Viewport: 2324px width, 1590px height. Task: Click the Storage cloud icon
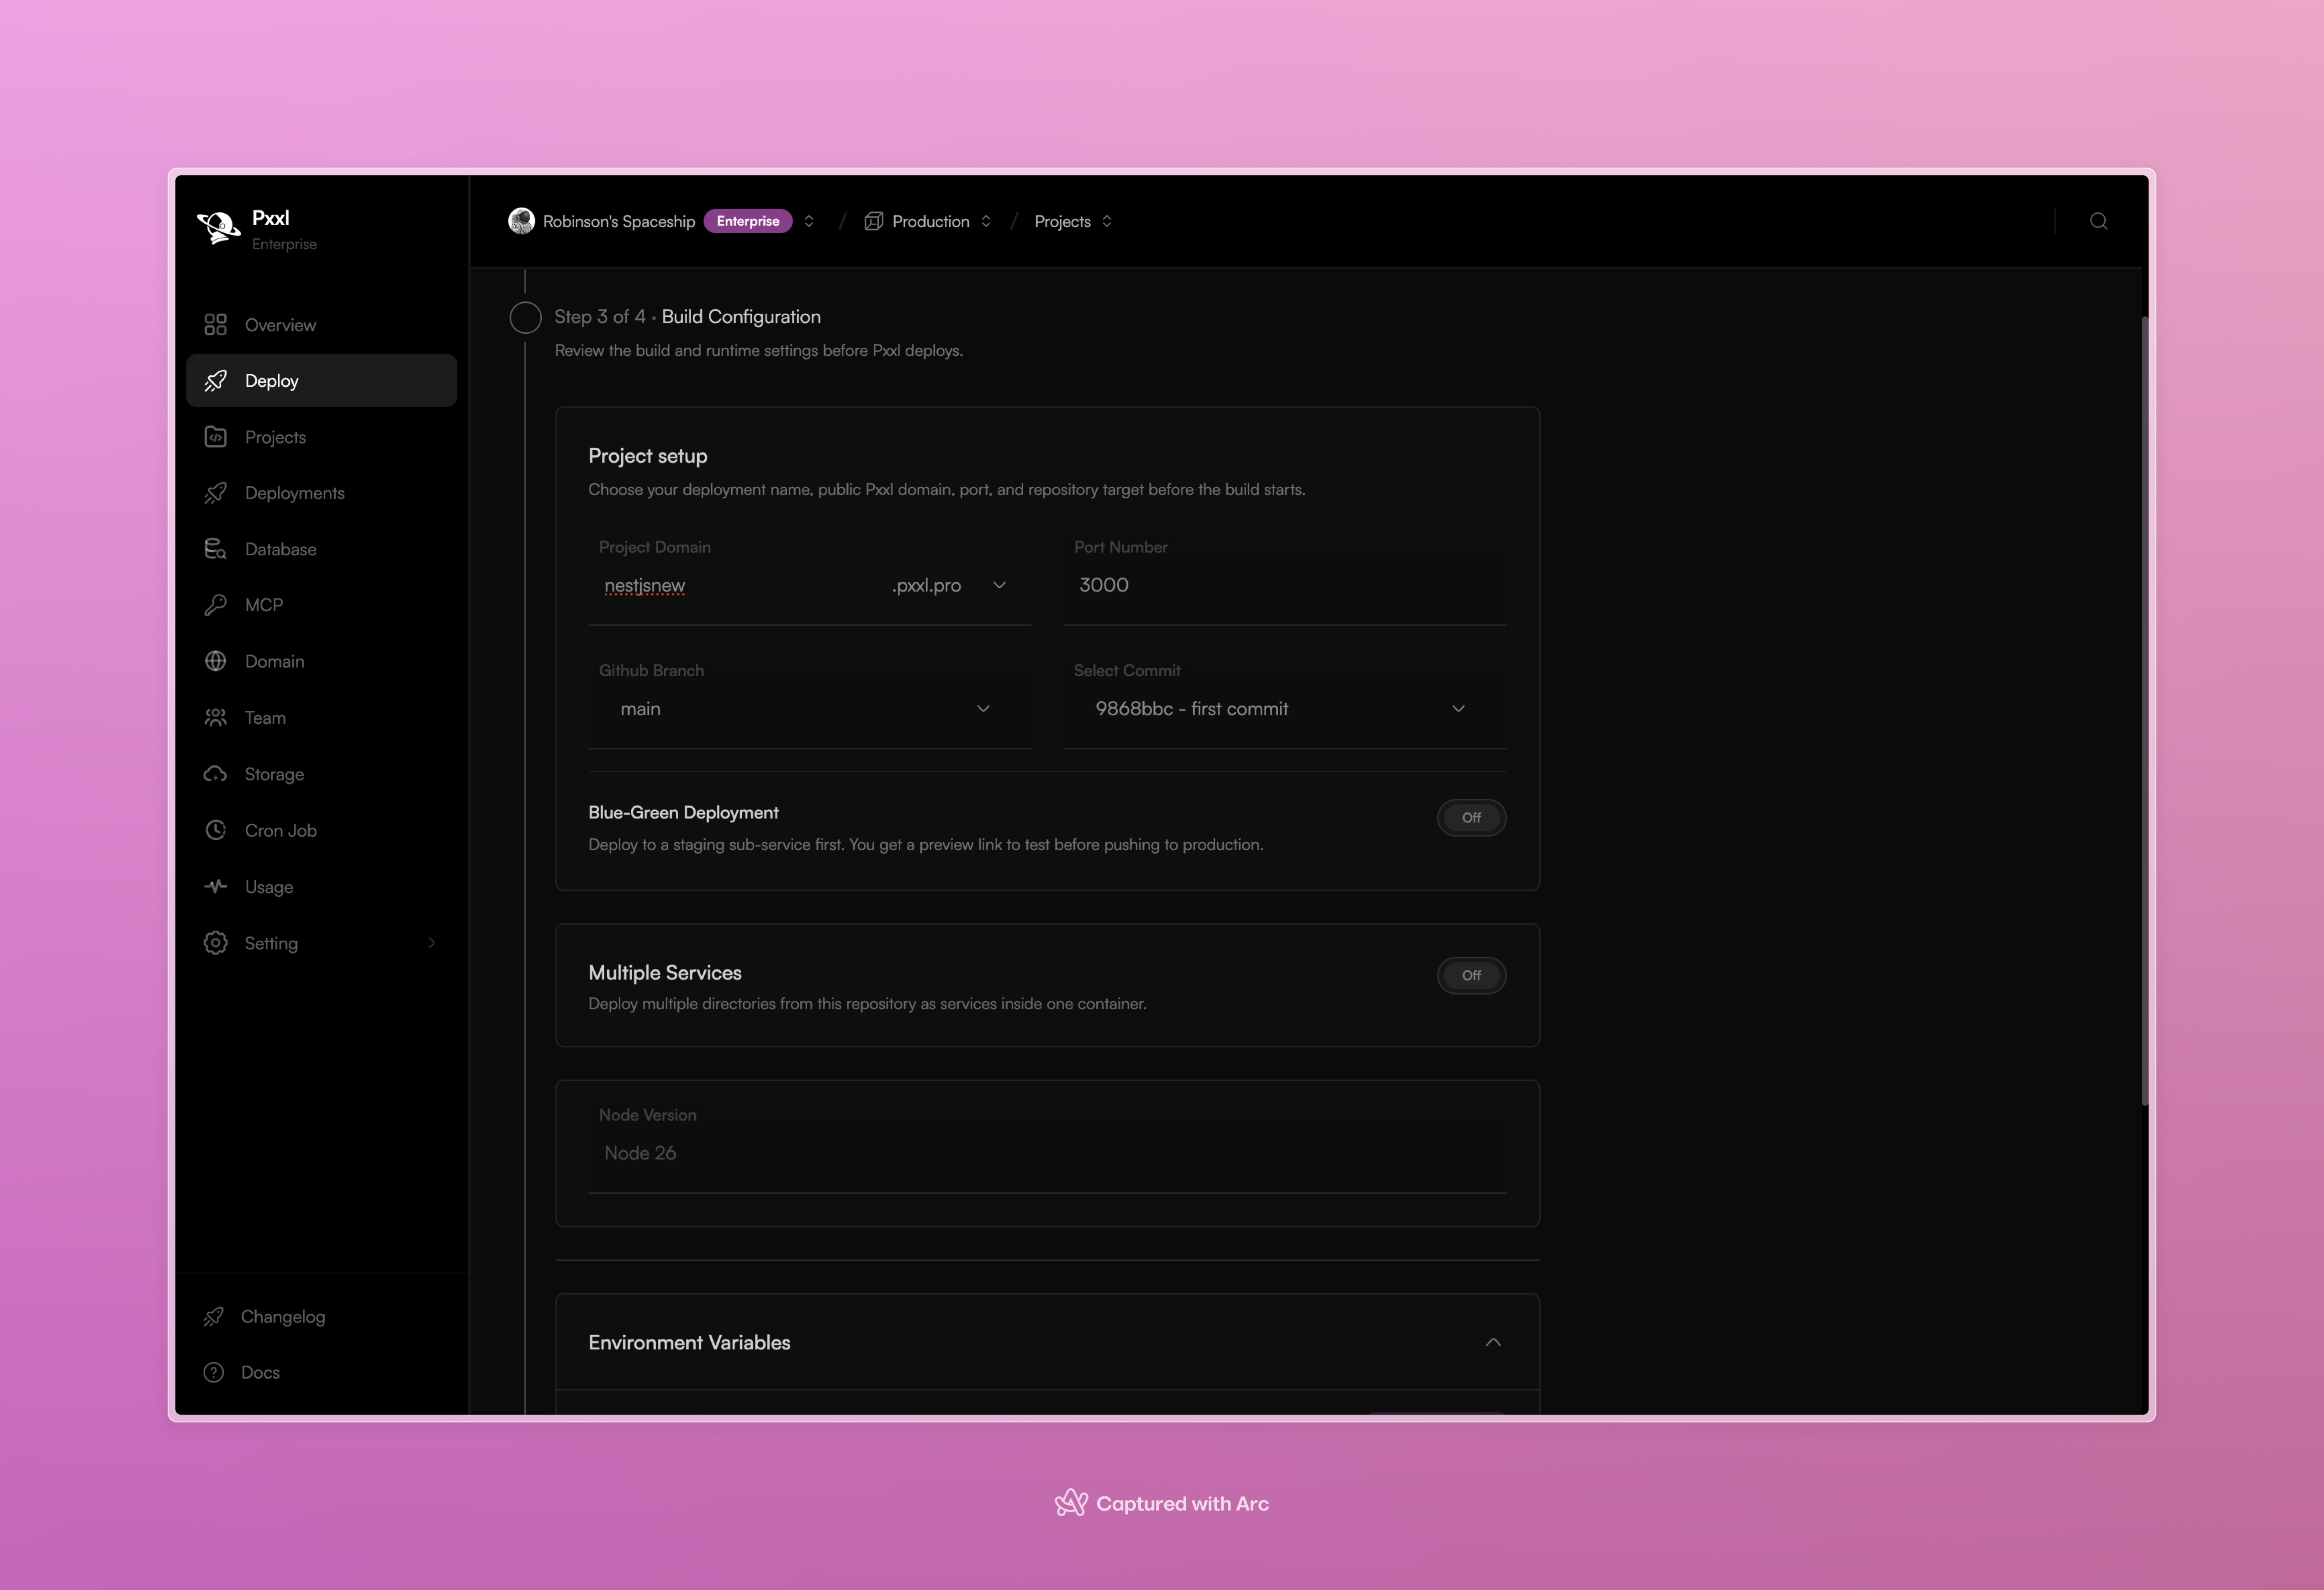pyautogui.click(x=215, y=774)
